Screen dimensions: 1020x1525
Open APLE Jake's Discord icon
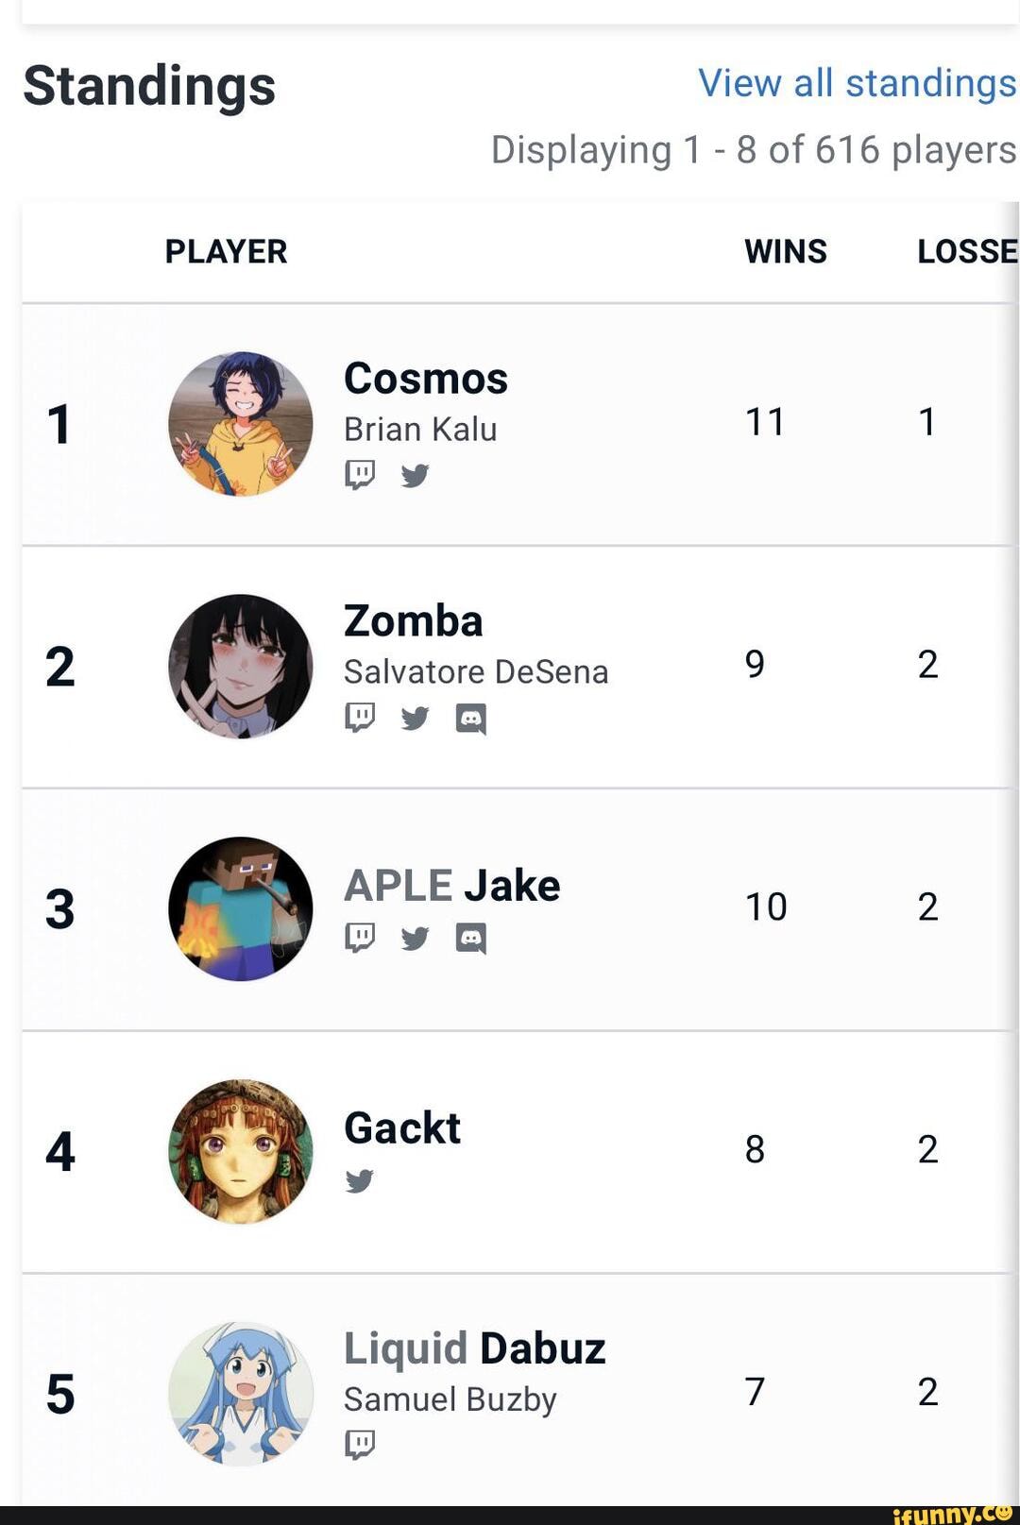470,938
